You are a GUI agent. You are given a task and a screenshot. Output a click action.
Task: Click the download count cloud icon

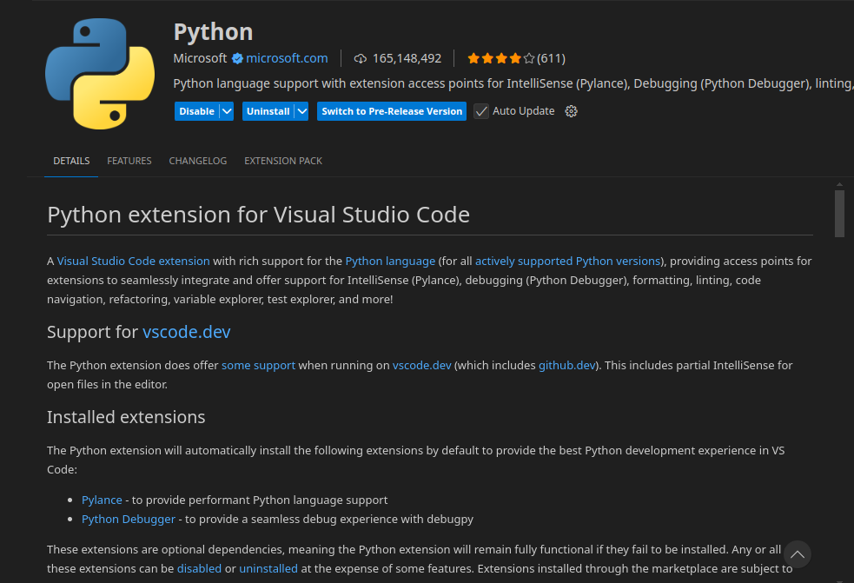pos(361,58)
